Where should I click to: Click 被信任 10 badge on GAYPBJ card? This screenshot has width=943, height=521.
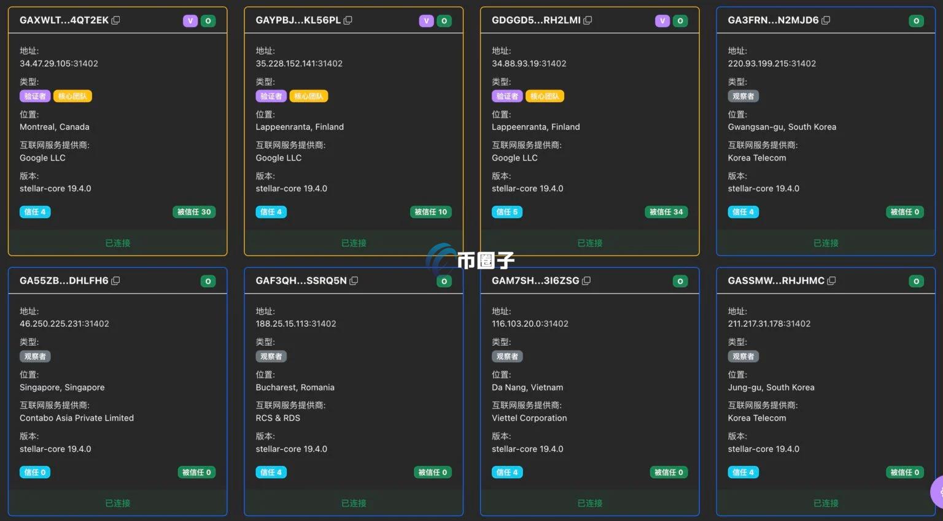[x=430, y=212]
